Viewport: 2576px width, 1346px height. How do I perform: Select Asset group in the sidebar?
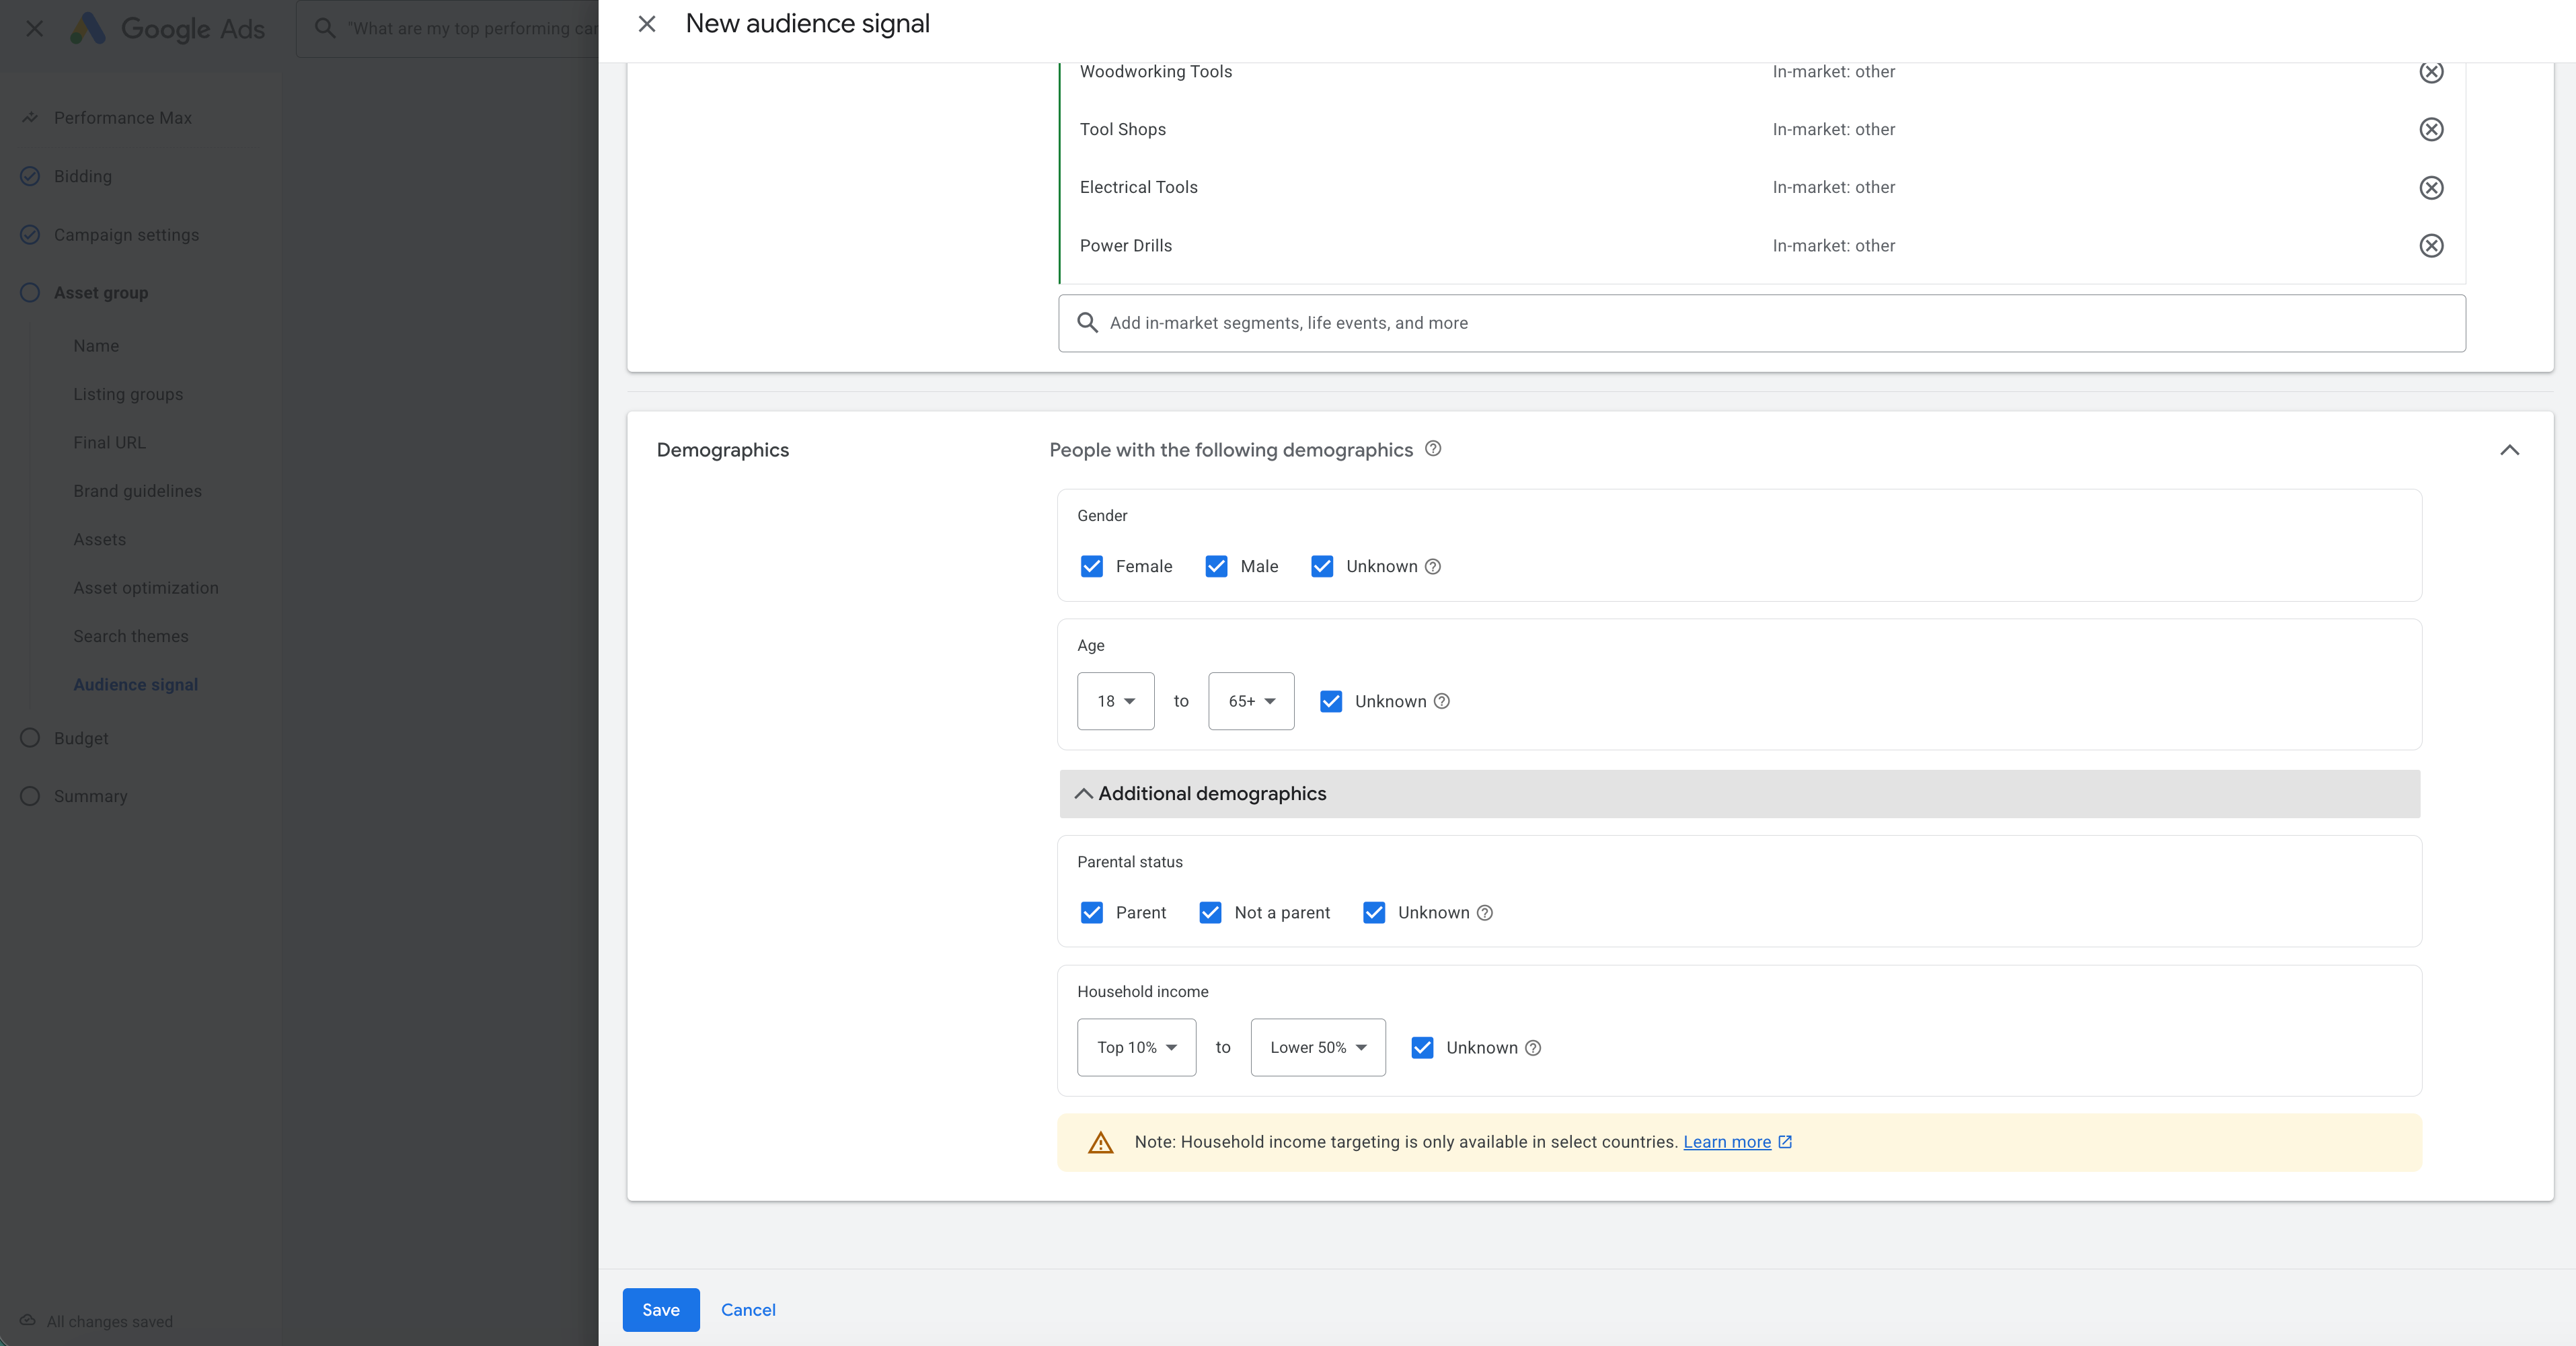101,292
